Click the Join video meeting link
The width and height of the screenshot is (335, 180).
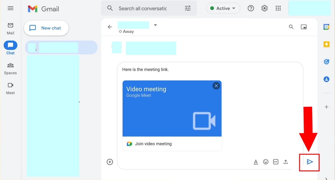(x=153, y=144)
